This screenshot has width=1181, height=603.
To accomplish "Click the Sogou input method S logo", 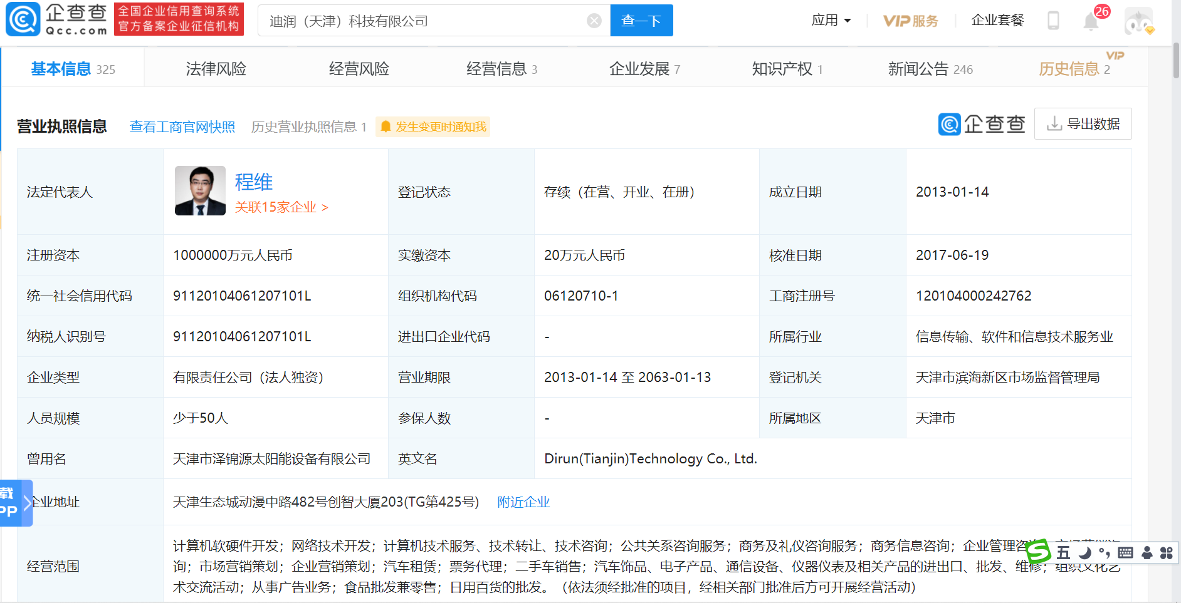I will point(1039,552).
